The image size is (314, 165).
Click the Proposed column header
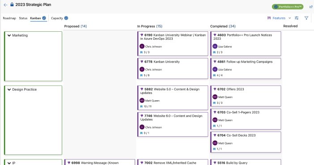[76, 26]
